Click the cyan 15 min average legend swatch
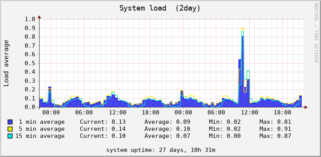The height and width of the screenshot is (157, 321). tap(10, 136)
